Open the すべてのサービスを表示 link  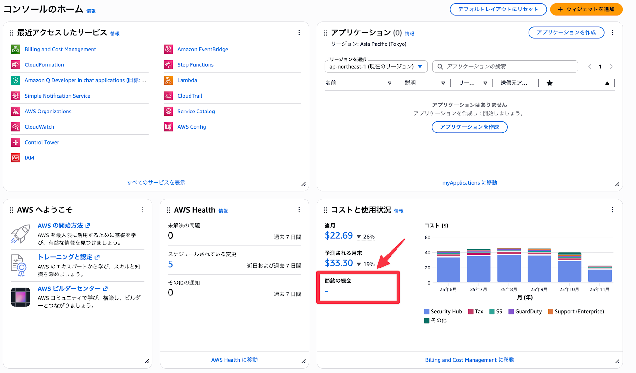pyautogui.click(x=156, y=182)
